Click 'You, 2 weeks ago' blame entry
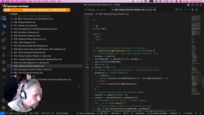204x115 pixels. (86, 113)
